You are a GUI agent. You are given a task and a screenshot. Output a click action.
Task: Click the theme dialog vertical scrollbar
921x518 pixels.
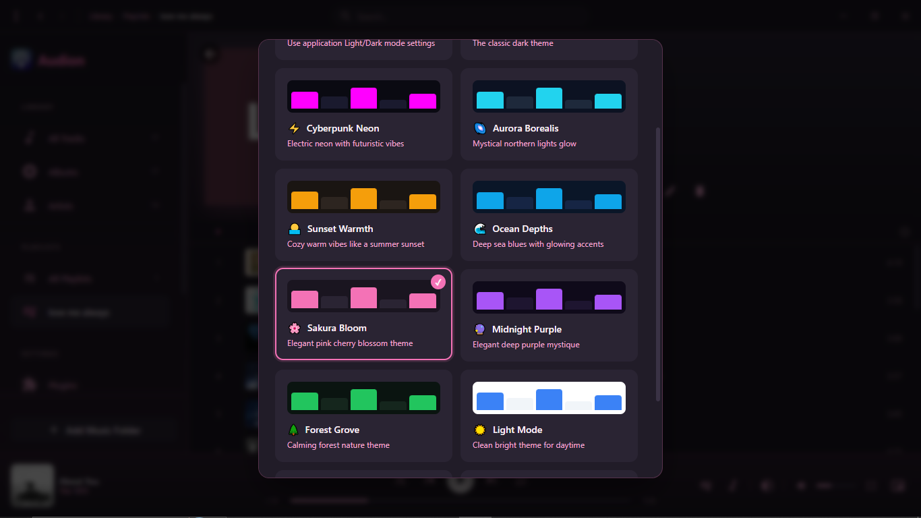658,264
